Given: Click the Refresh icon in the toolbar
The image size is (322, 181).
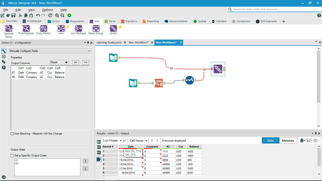Looking at the screenshot, I should [50, 15].
